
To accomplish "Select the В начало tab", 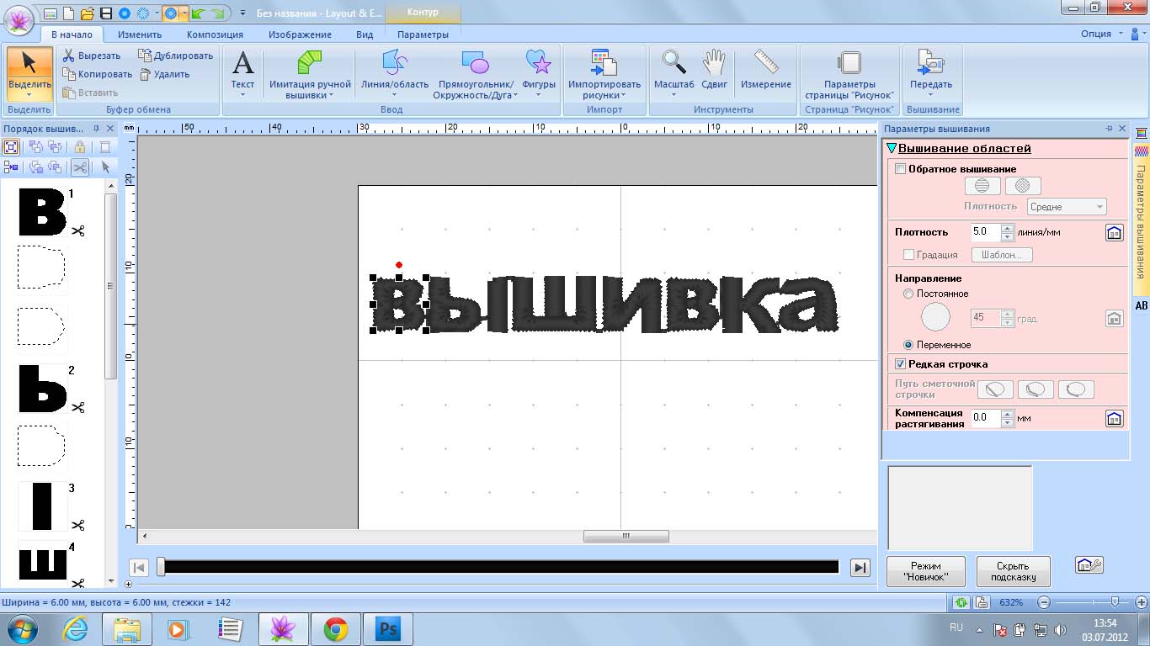I will click(x=71, y=34).
